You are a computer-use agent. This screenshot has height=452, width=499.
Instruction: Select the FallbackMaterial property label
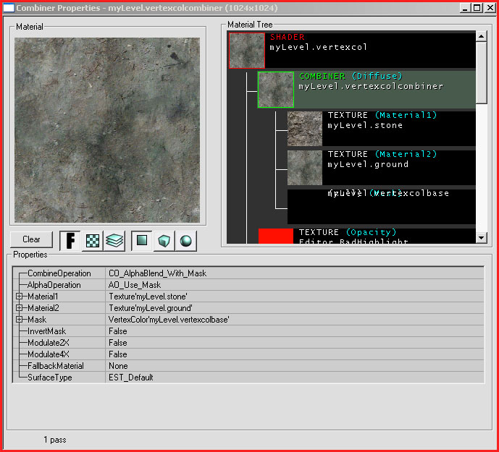pos(56,366)
